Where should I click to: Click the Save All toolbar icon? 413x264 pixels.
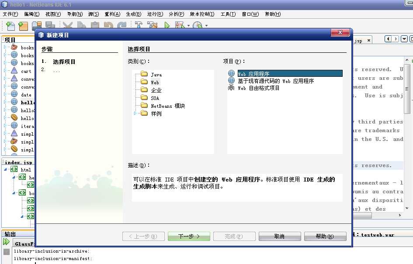50,25
